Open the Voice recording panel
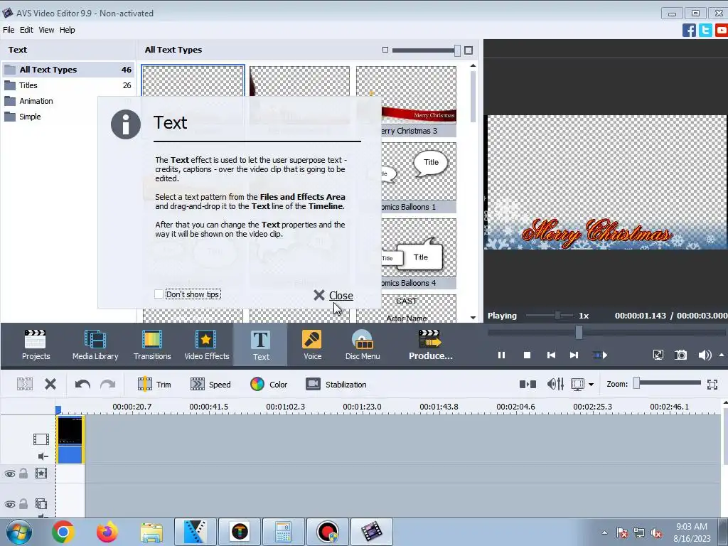Image resolution: width=728 pixels, height=546 pixels. click(312, 345)
